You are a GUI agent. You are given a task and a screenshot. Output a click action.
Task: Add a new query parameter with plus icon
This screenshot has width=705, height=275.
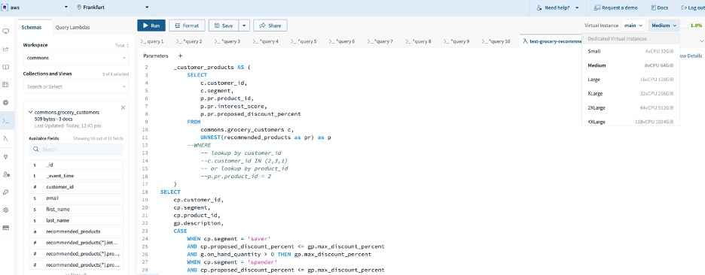coord(180,56)
